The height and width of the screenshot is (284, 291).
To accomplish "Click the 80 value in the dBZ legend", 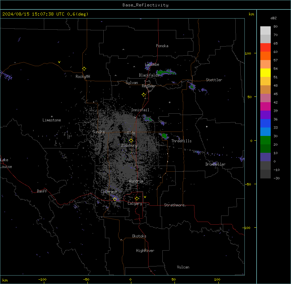I will (275, 27).
